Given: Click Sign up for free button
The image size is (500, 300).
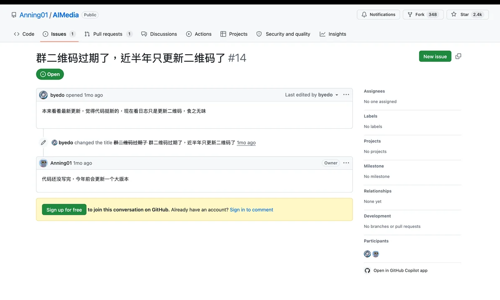Looking at the screenshot, I should click(64, 210).
